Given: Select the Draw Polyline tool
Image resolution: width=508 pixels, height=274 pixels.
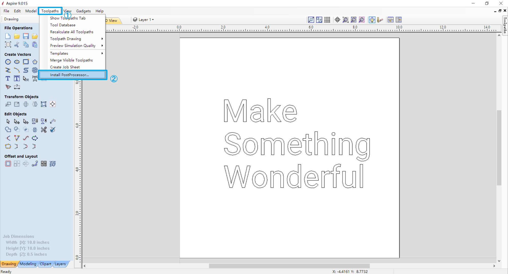Looking at the screenshot, I should click(8, 70).
